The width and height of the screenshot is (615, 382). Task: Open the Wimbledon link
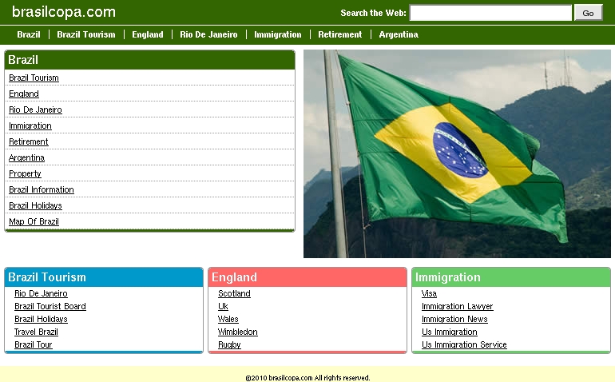coord(238,332)
